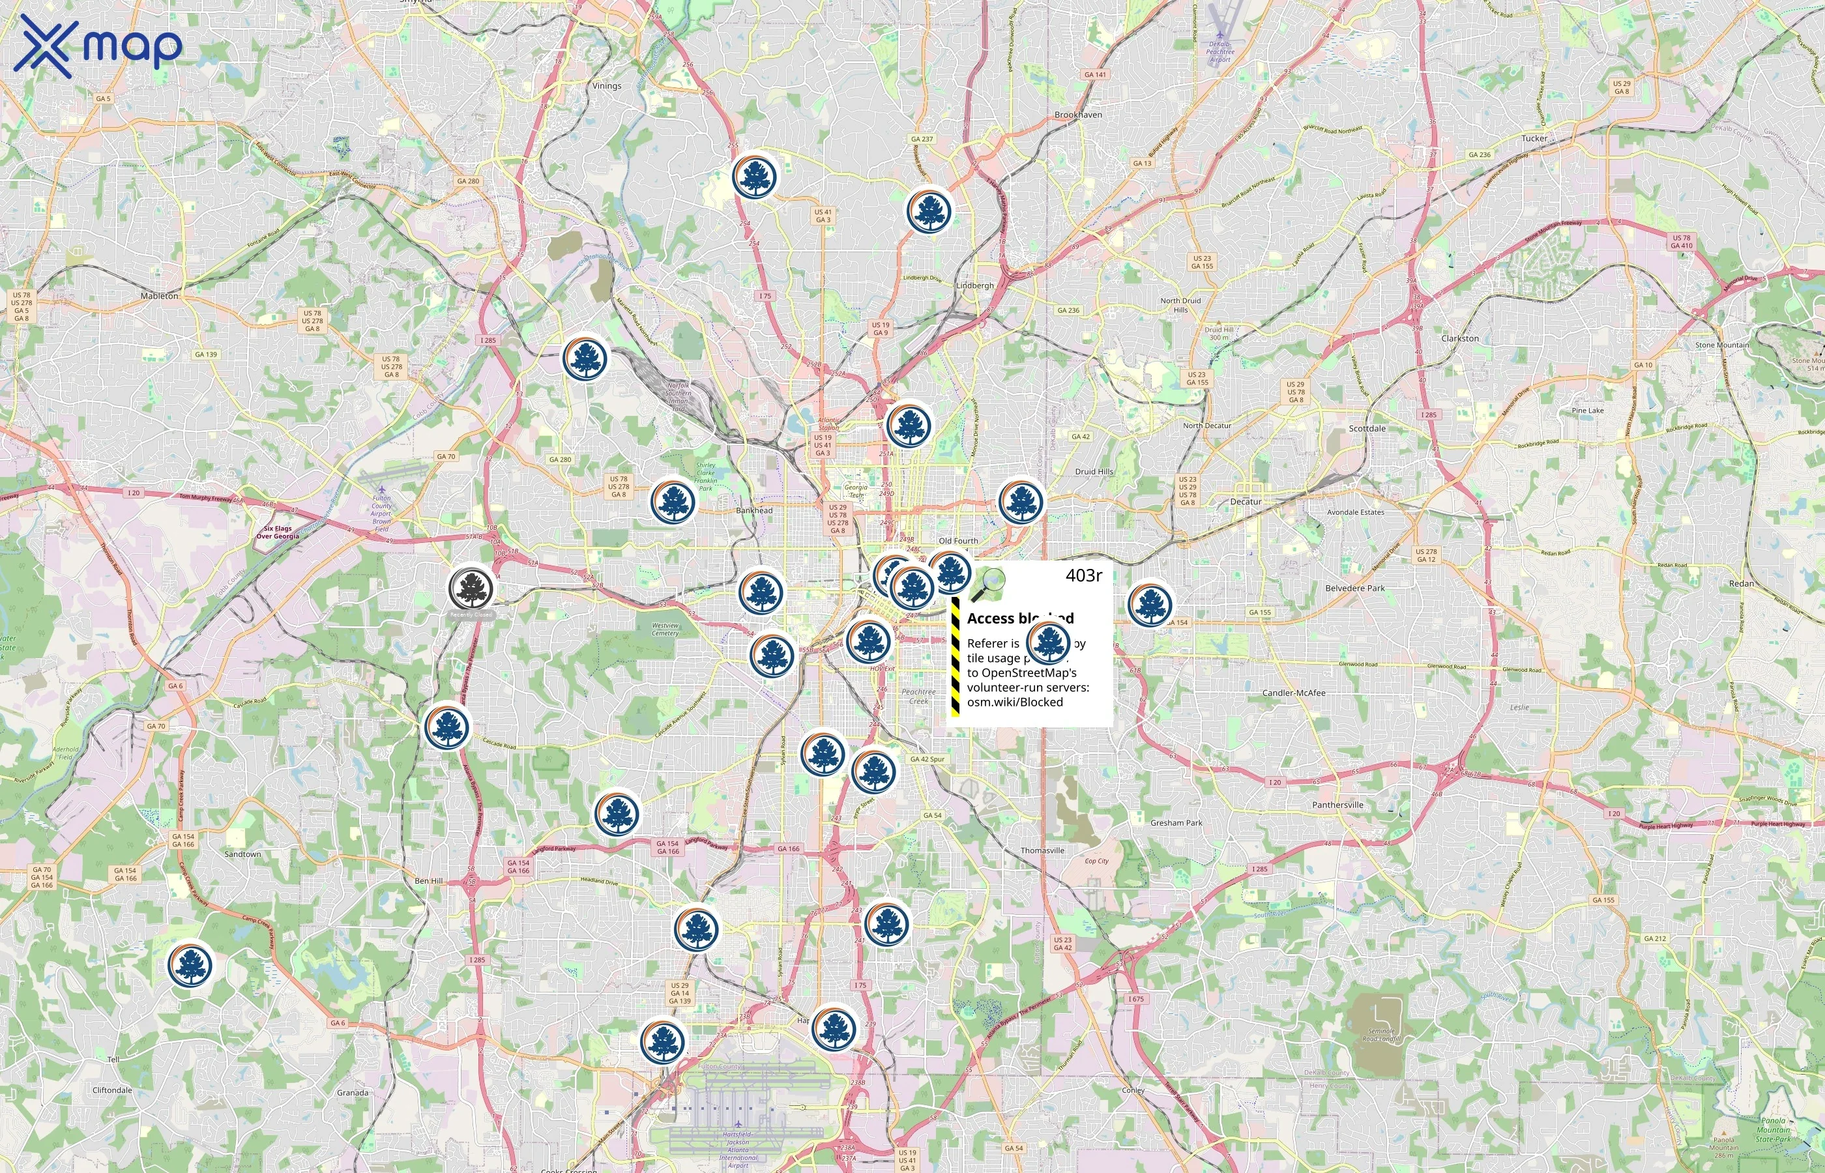Select the tree marker above Lindbergh Drive
The width and height of the screenshot is (1825, 1173).
click(x=929, y=210)
